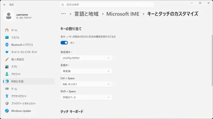Image resolution: width=213 pixels, height=119 pixels.
Task: Click the ローカル アカウント text
Action: [x=24, y=18]
